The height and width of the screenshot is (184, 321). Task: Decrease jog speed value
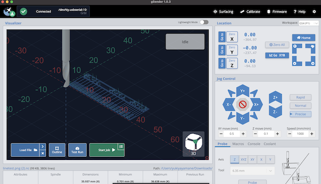pos(290,134)
